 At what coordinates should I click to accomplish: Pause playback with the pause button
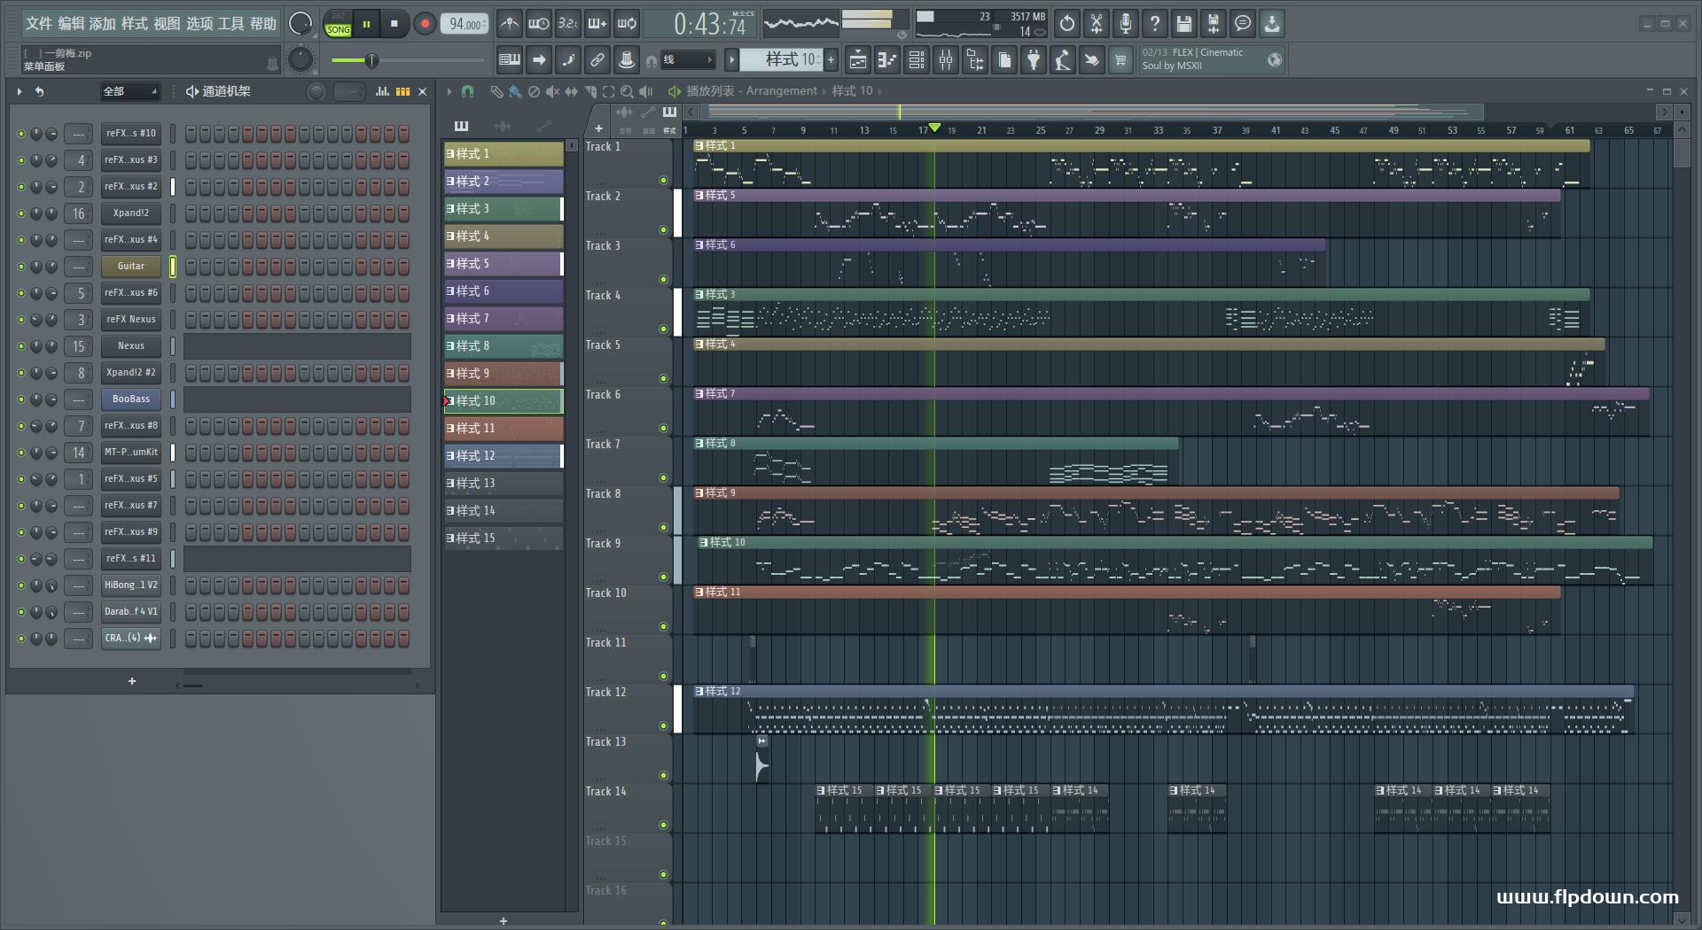pos(366,24)
